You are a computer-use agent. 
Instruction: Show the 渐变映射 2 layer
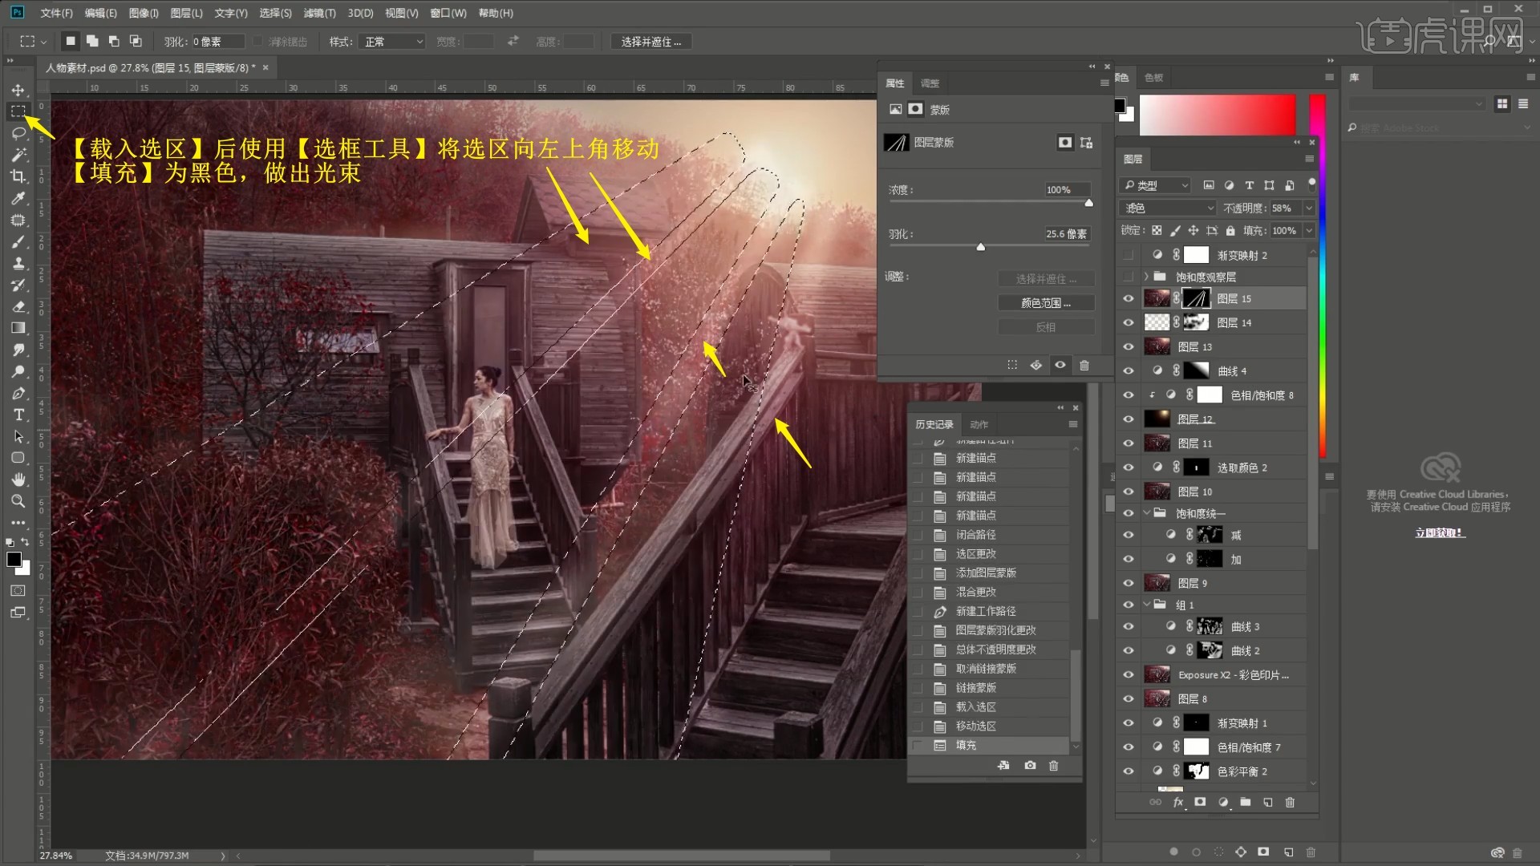[x=1129, y=255]
